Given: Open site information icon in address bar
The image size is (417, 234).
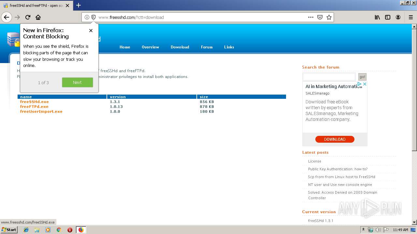Looking at the screenshot, I should pyautogui.click(x=87, y=17).
